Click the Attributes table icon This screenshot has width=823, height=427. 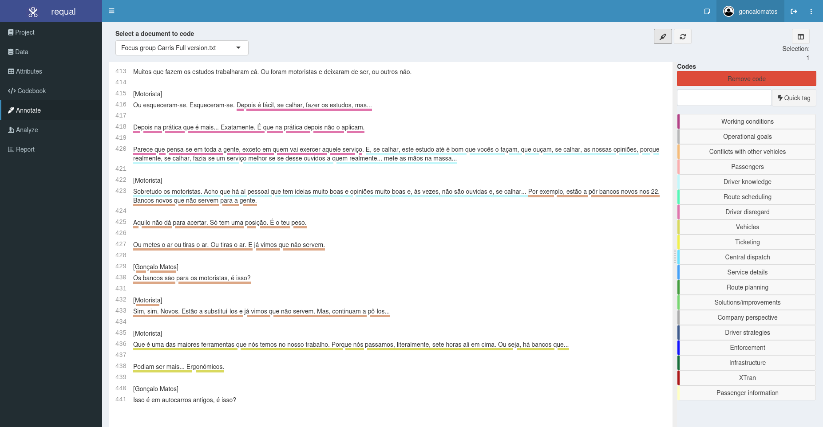[11, 71]
